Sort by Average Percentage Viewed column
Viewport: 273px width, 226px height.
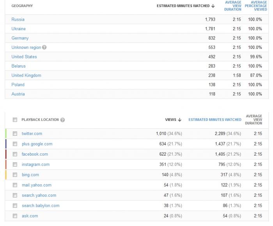click(256, 6)
